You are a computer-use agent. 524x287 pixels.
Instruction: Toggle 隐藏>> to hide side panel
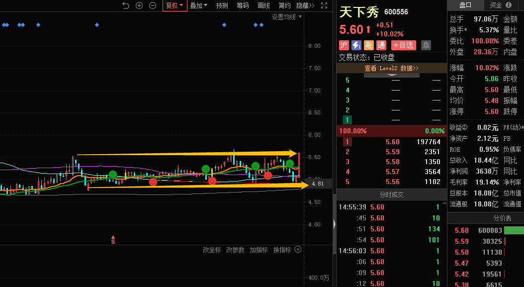click(x=305, y=5)
